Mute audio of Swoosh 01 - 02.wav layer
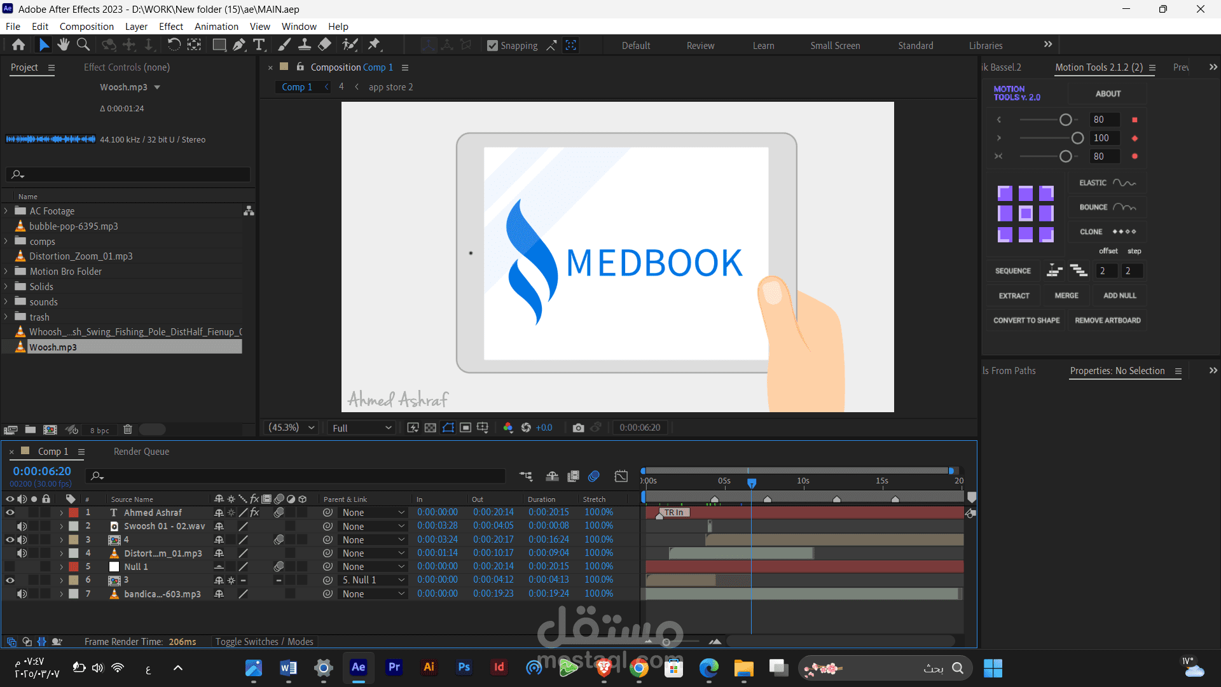1221x687 pixels. 22,526
